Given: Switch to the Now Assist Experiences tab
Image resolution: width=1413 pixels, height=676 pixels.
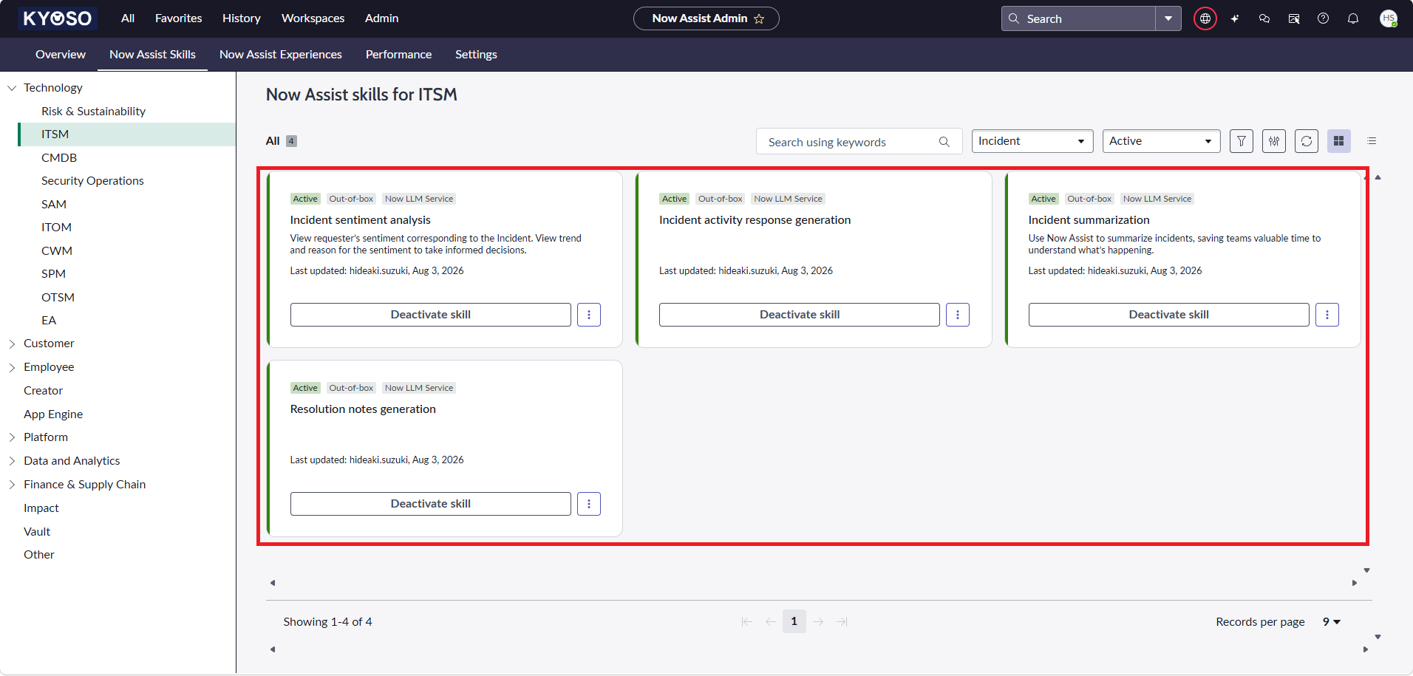Looking at the screenshot, I should 281,55.
